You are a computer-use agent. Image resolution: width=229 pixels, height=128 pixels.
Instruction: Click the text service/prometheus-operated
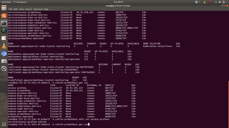pos(26,38)
